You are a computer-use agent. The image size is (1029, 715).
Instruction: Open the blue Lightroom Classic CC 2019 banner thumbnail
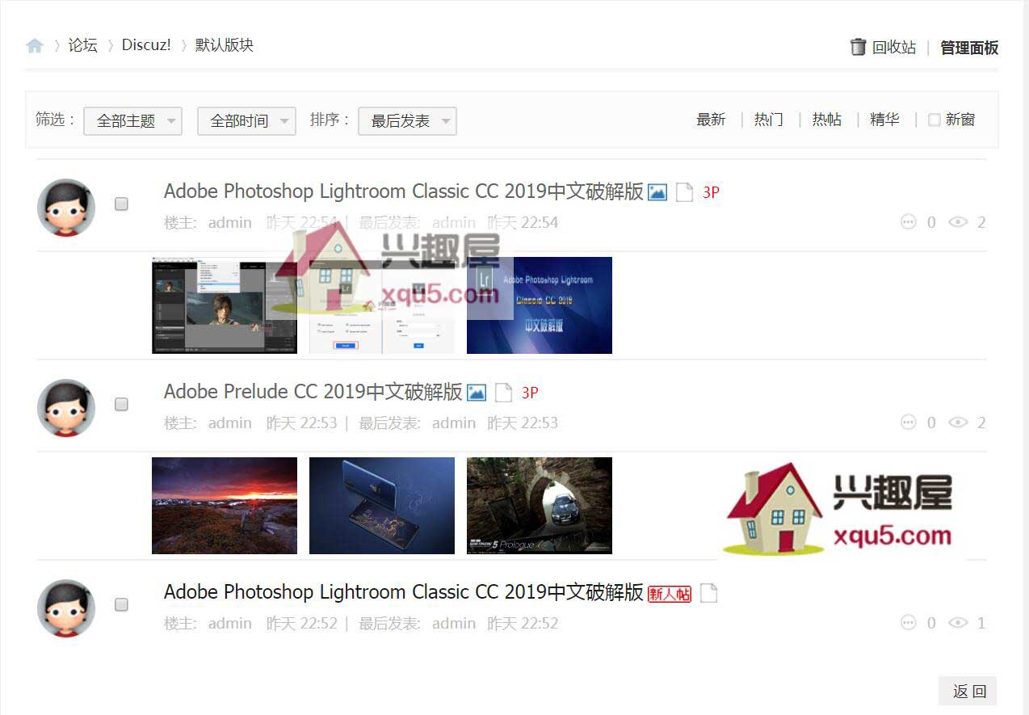click(540, 305)
